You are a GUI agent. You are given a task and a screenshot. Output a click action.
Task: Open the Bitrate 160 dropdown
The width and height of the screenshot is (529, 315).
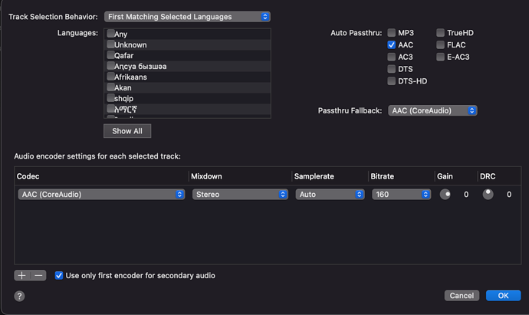click(401, 195)
